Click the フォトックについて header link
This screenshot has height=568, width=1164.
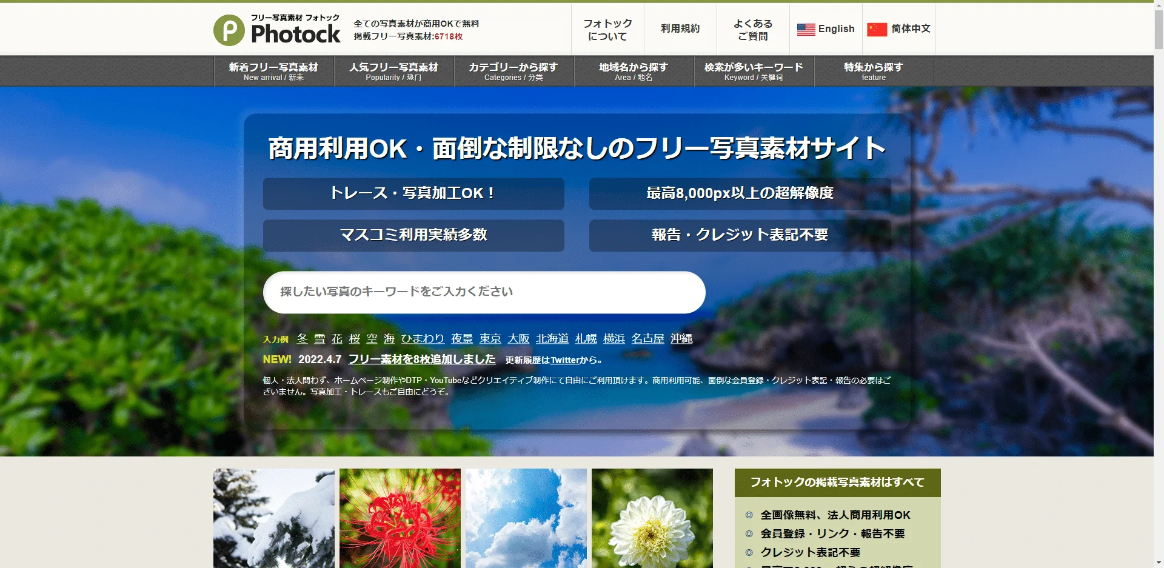pyautogui.click(x=607, y=30)
